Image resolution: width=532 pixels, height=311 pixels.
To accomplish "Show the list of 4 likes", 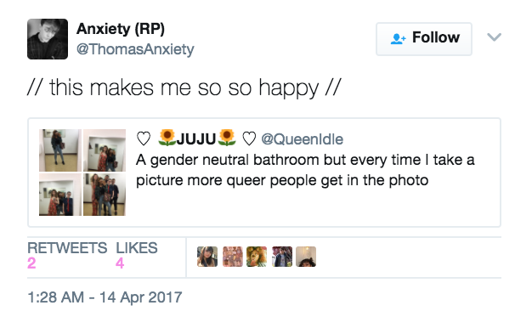I will tap(136, 256).
